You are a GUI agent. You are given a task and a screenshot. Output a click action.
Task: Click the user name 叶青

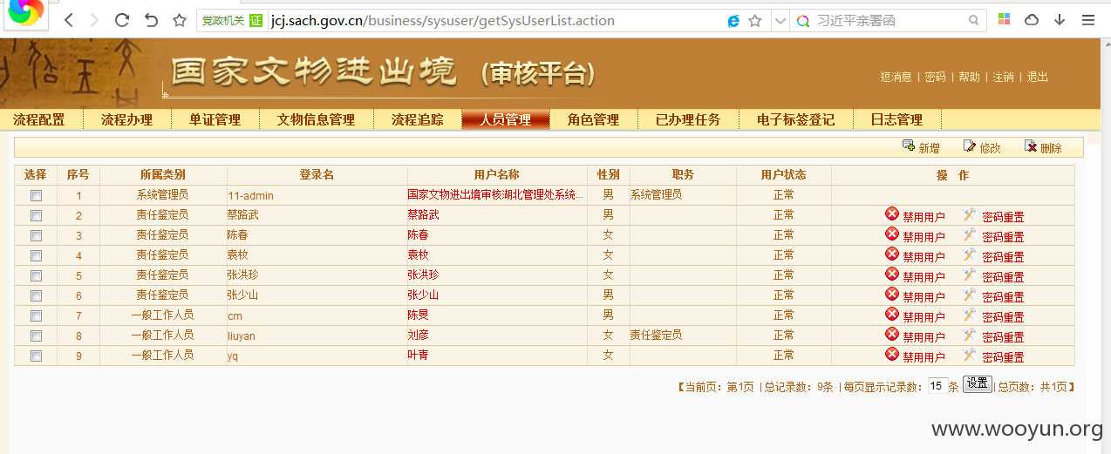418,355
